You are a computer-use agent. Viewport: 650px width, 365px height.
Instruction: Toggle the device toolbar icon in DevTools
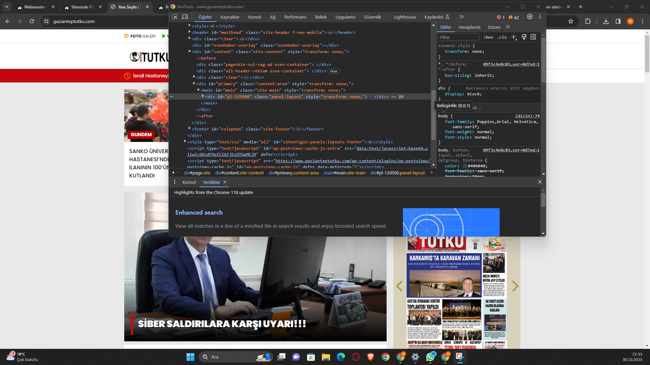coord(185,17)
